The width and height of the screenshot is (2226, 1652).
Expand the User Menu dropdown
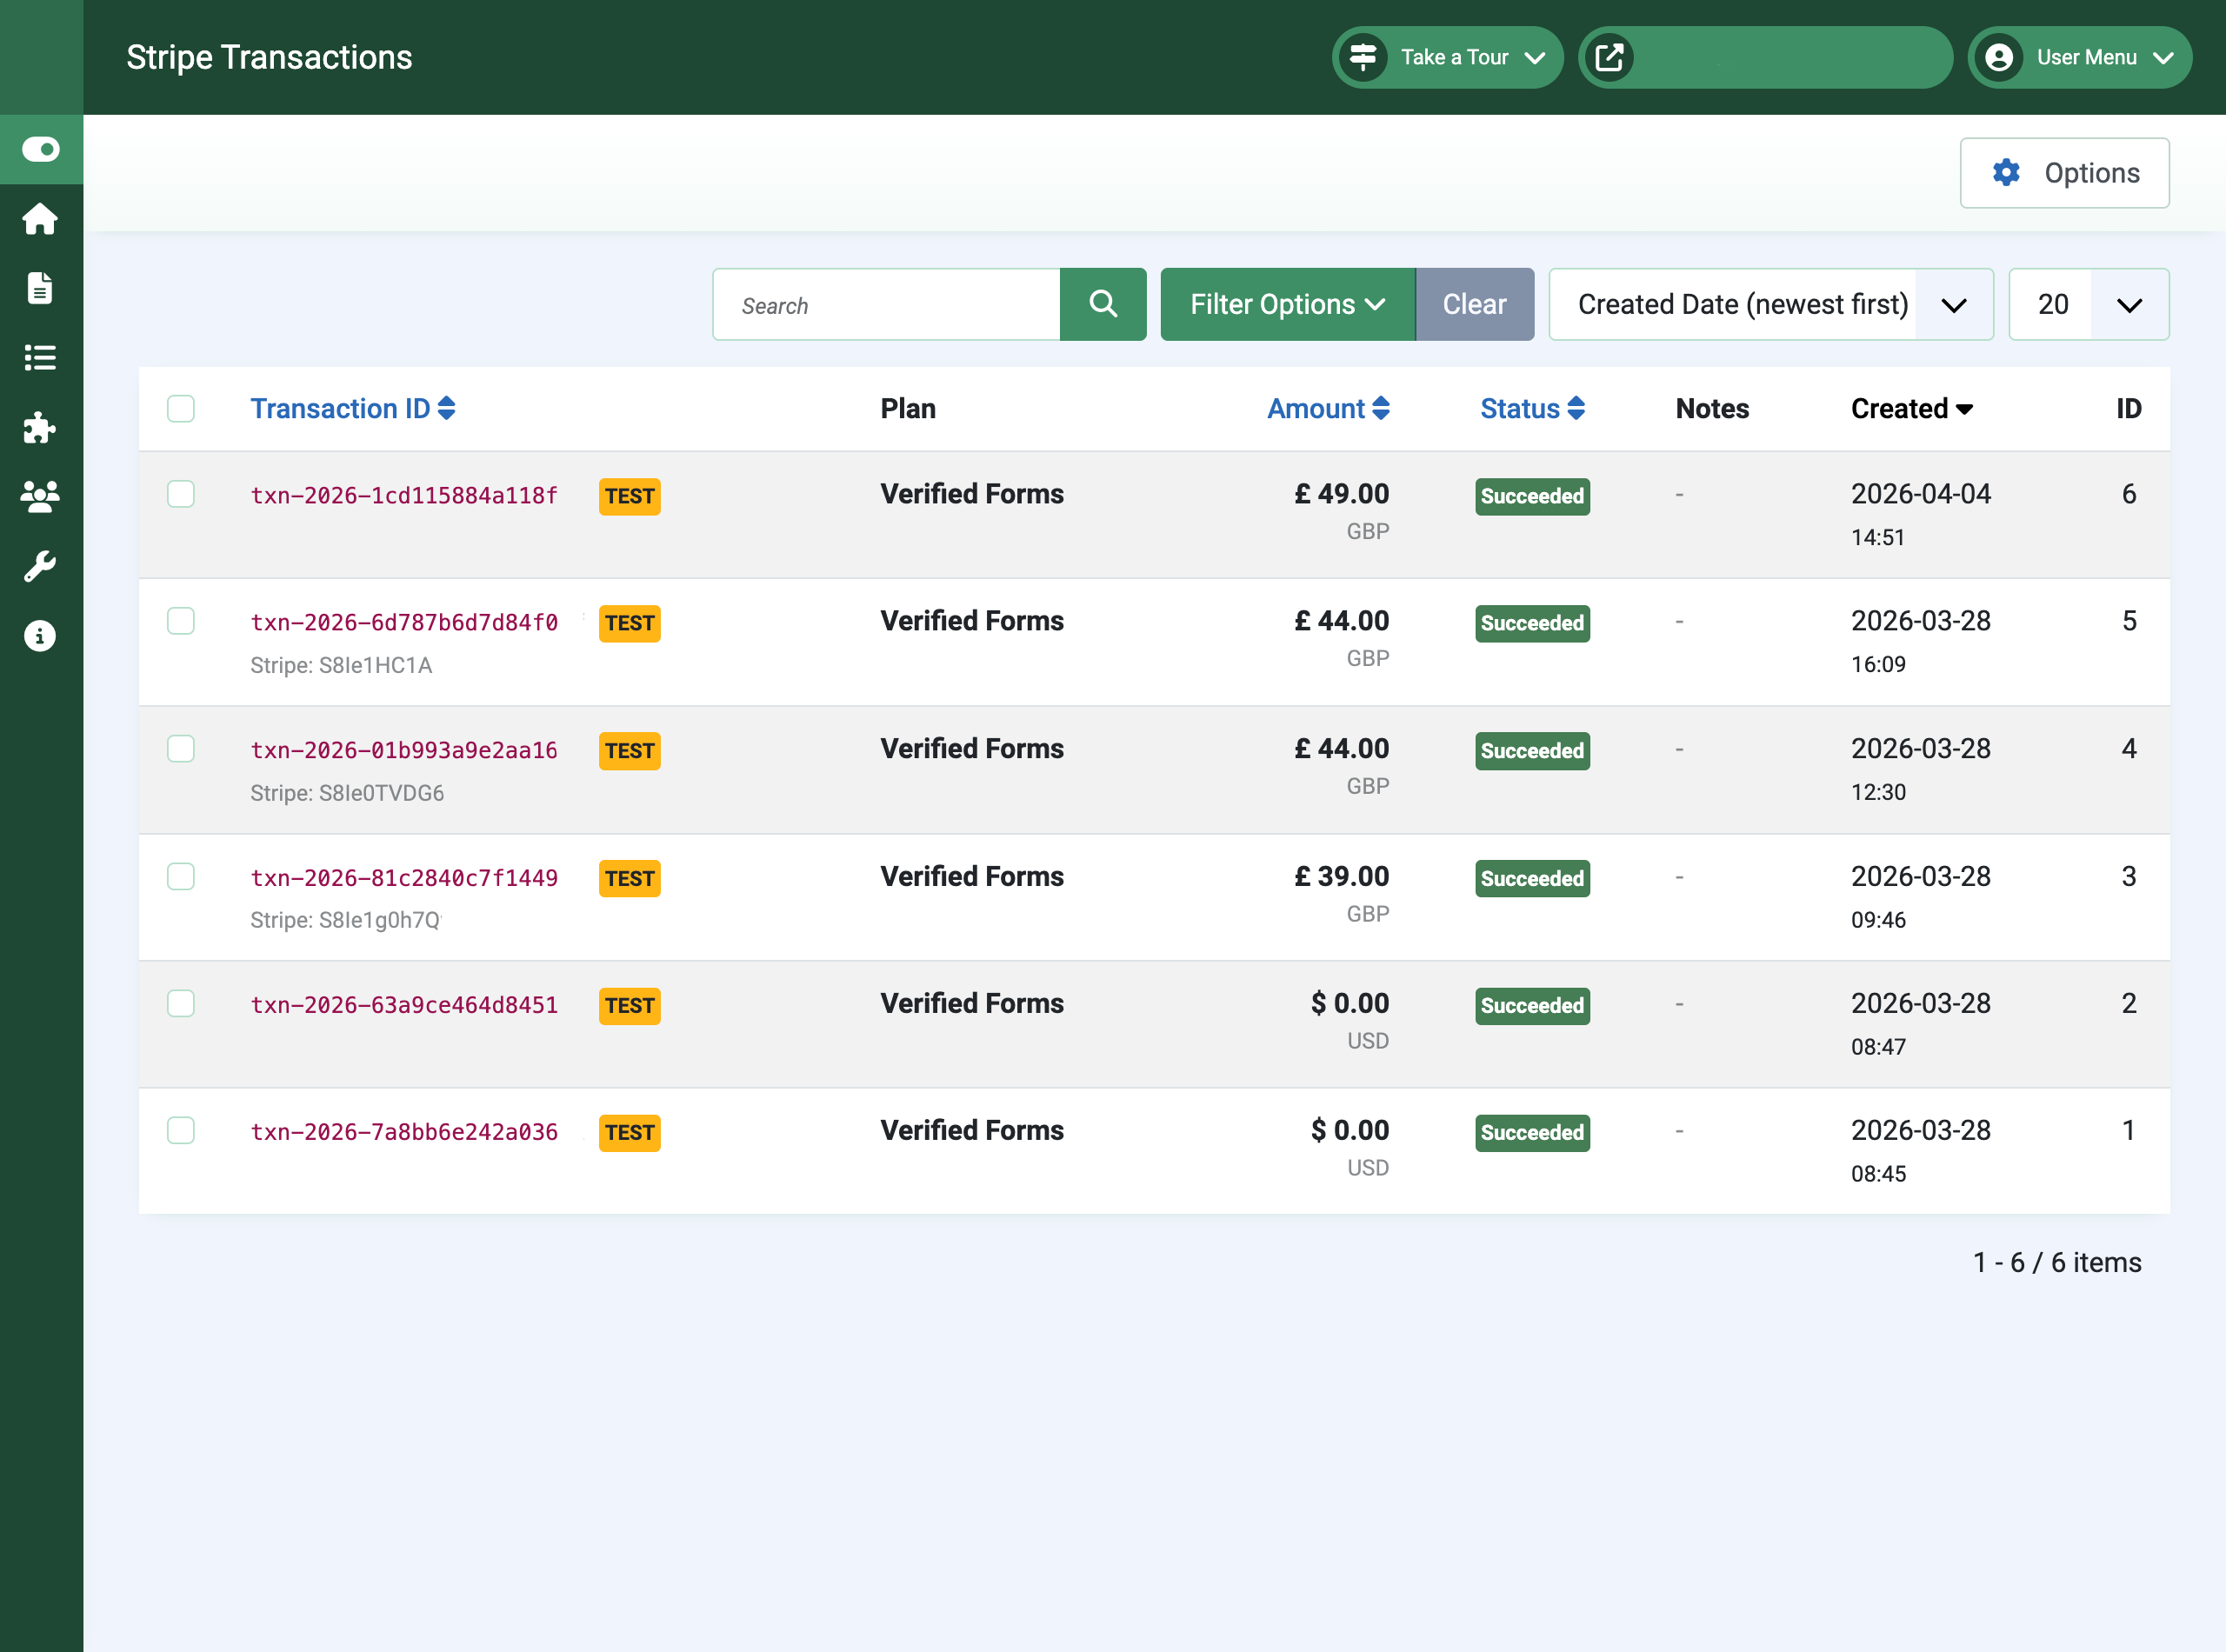click(x=2079, y=57)
